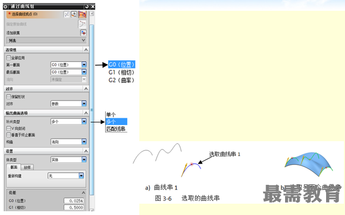Click the dialog's vertical scrollbar thumb
This screenshot has width=345, height=215.
tap(92, 110)
